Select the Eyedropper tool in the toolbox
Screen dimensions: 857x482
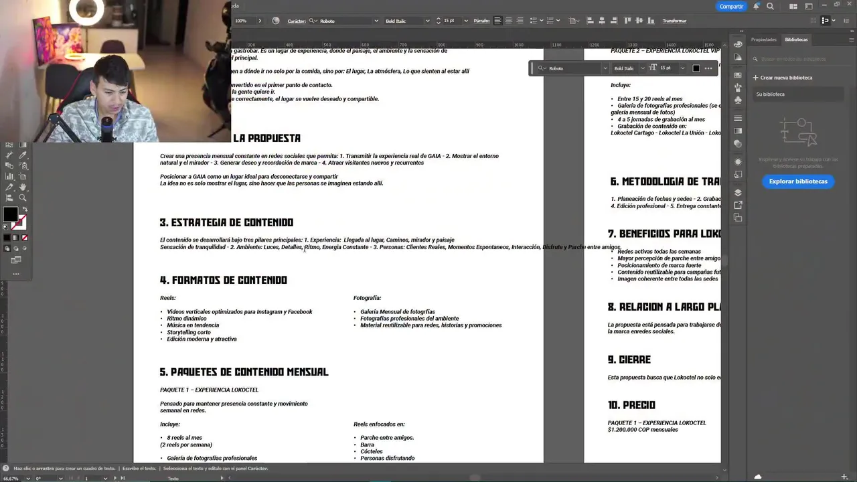click(x=22, y=155)
